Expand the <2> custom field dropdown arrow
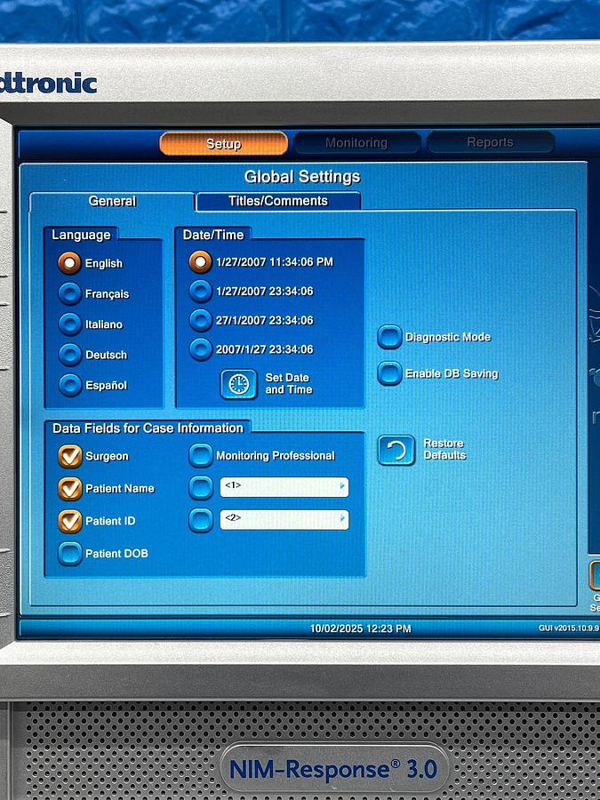The height and width of the screenshot is (800, 600). pyautogui.click(x=342, y=519)
